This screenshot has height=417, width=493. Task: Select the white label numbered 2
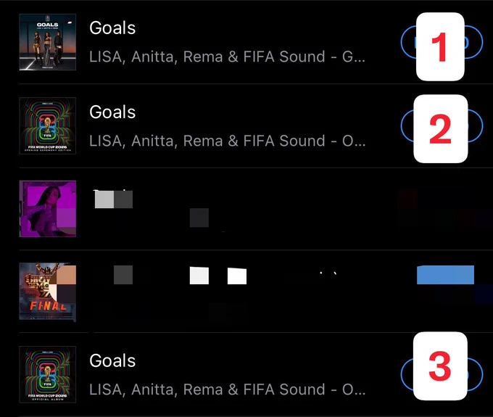point(441,128)
